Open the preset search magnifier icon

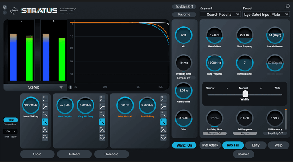[x=287, y=6]
